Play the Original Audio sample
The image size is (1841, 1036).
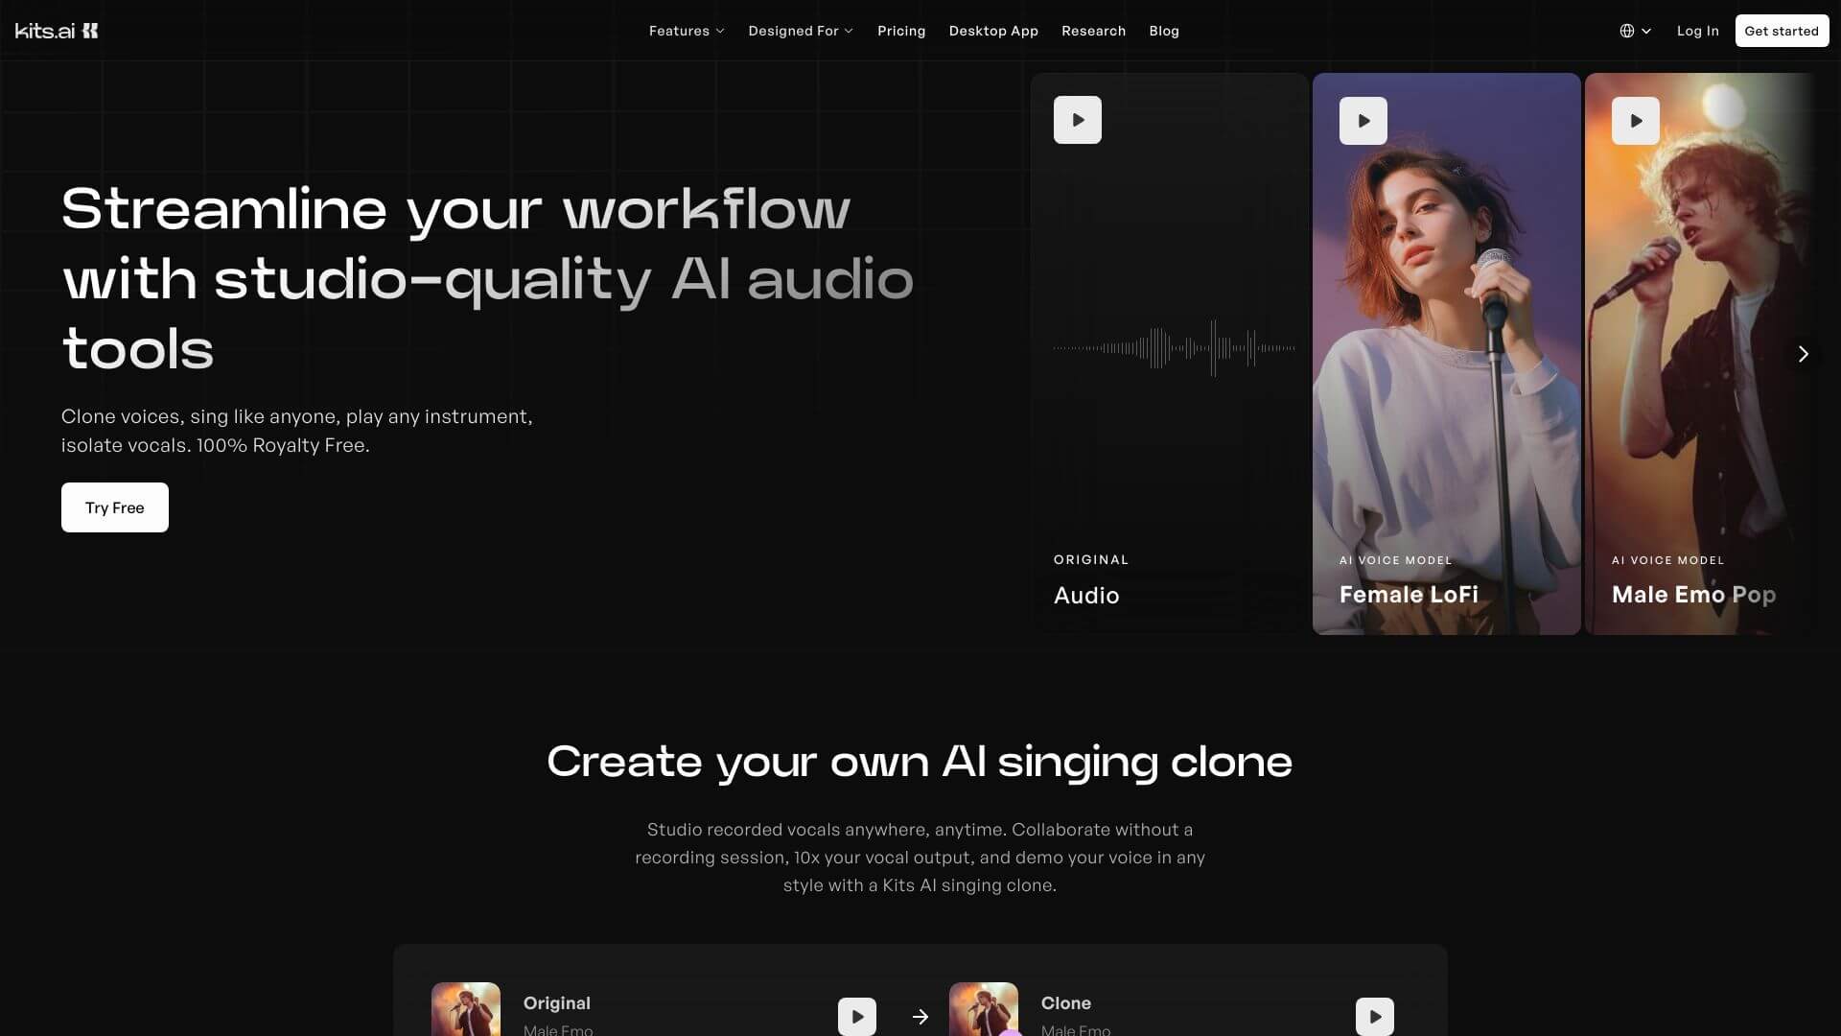click(x=1077, y=120)
